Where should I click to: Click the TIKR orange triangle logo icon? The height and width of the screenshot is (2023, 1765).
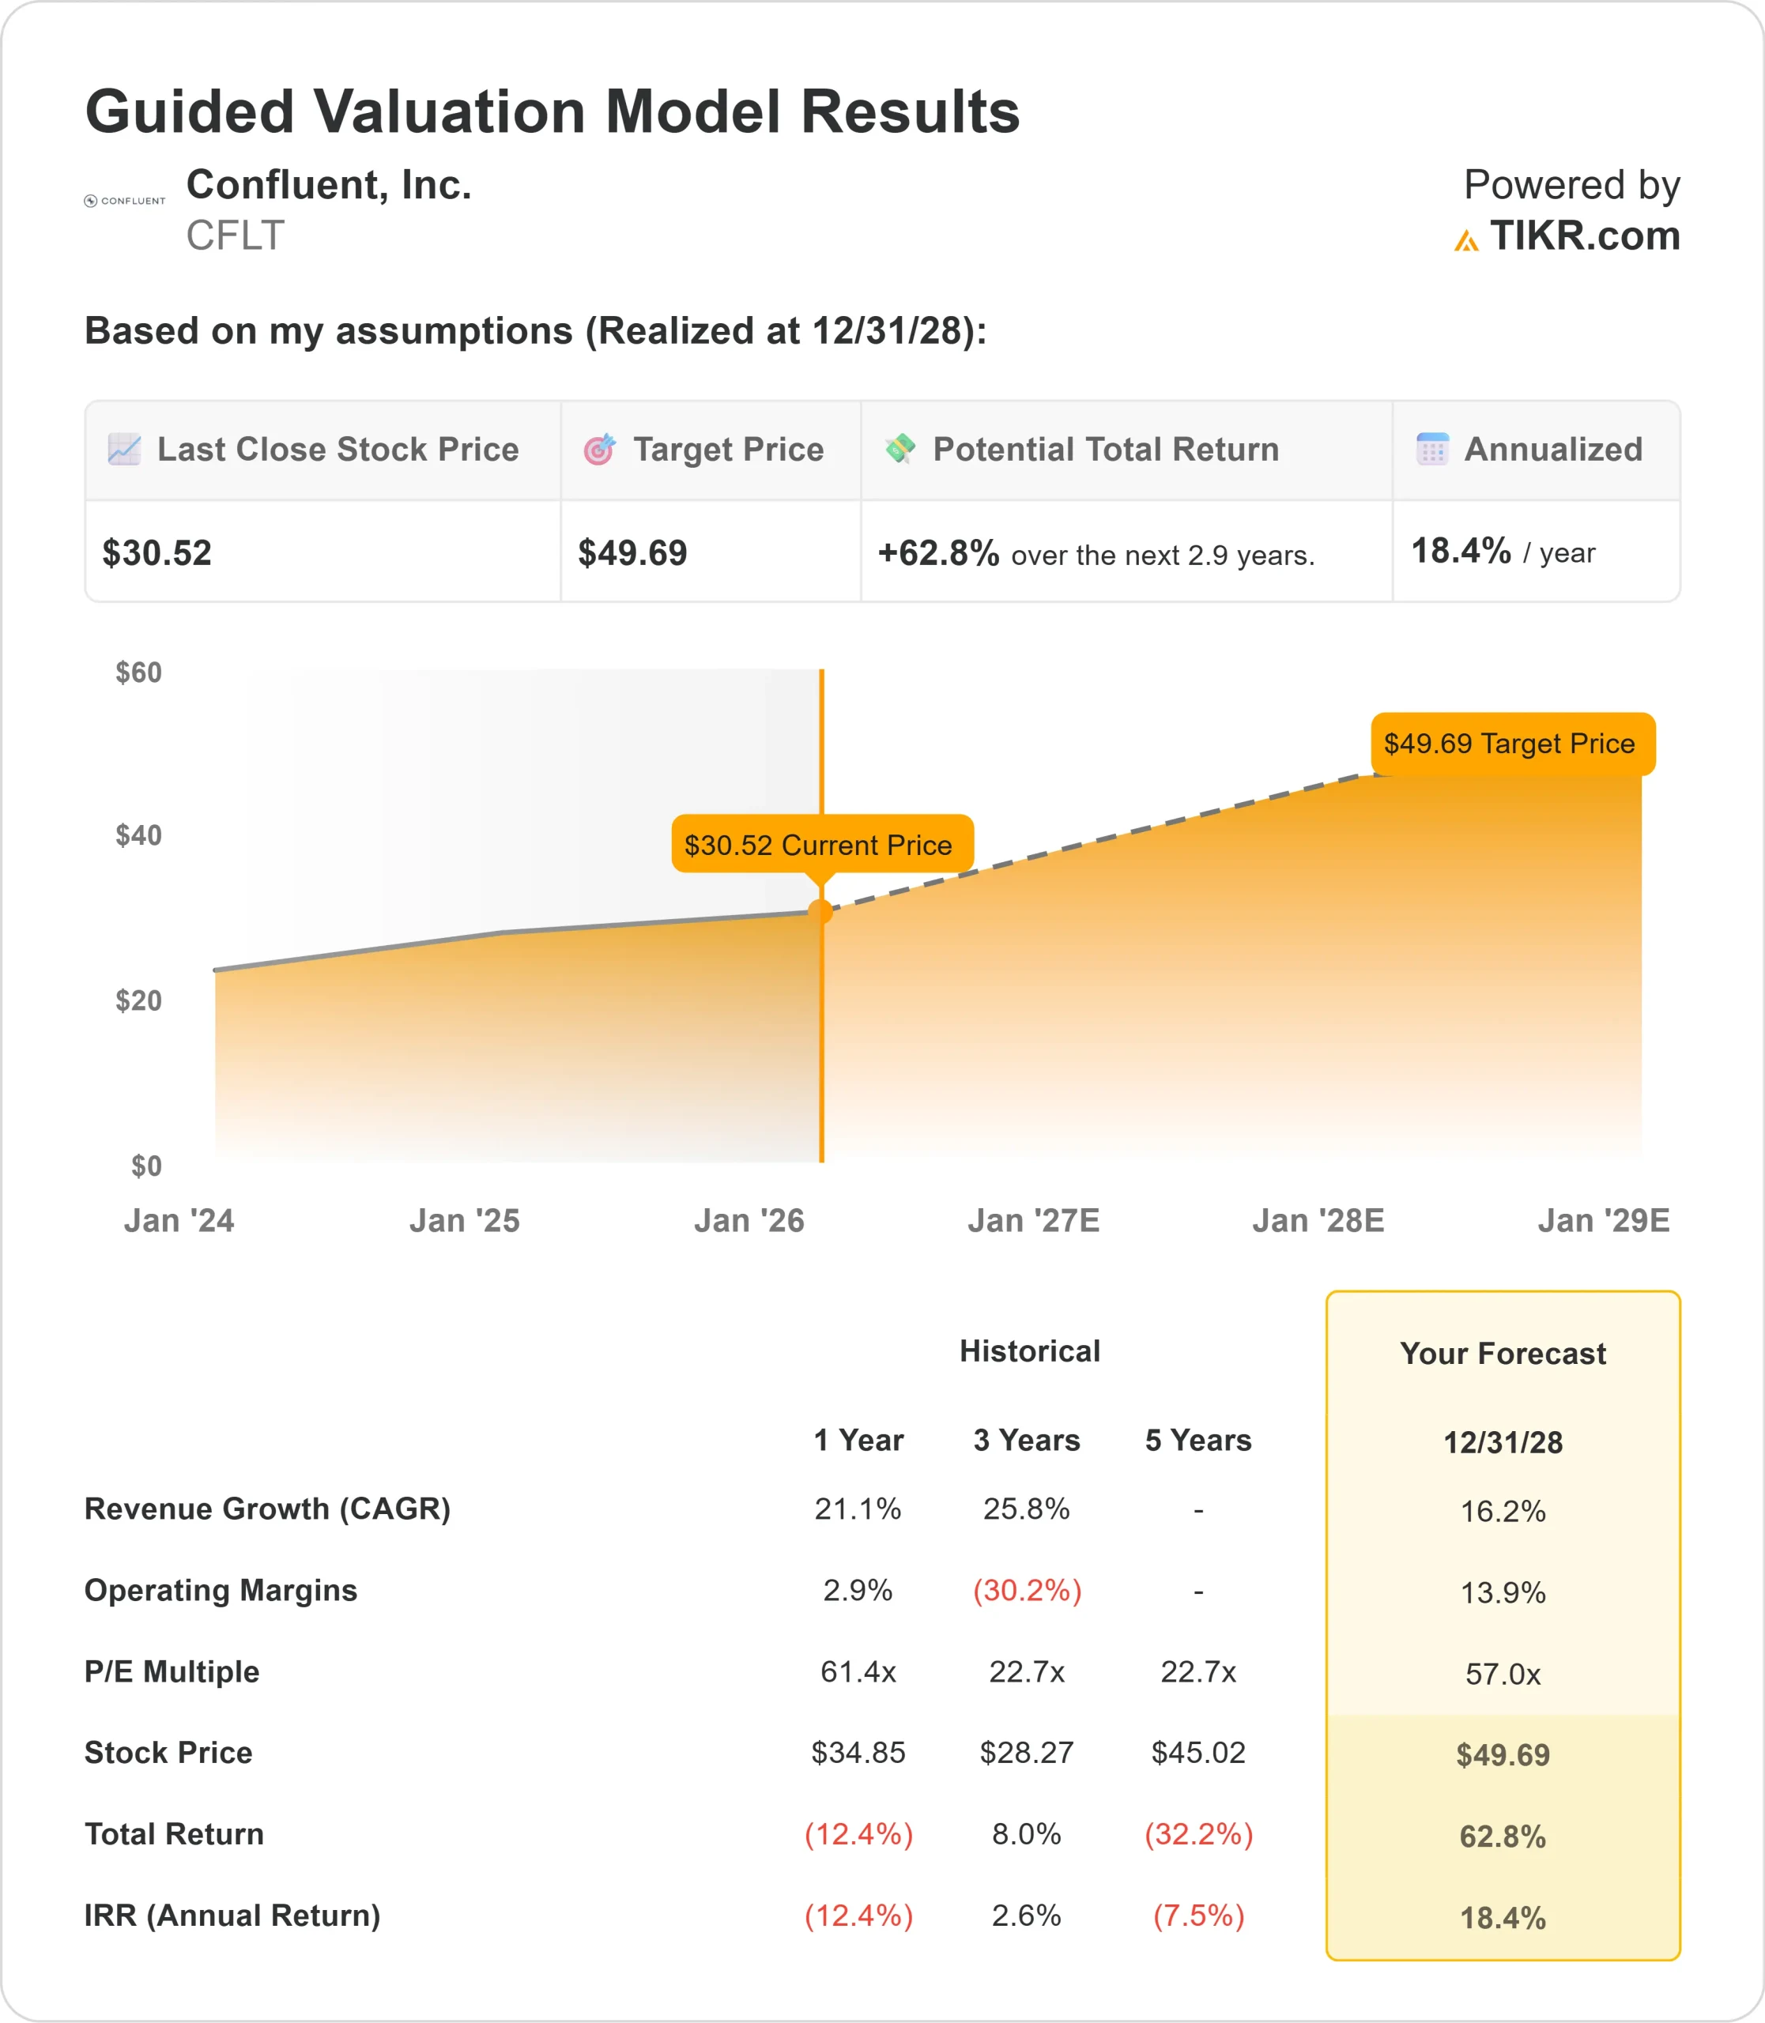coord(1465,240)
